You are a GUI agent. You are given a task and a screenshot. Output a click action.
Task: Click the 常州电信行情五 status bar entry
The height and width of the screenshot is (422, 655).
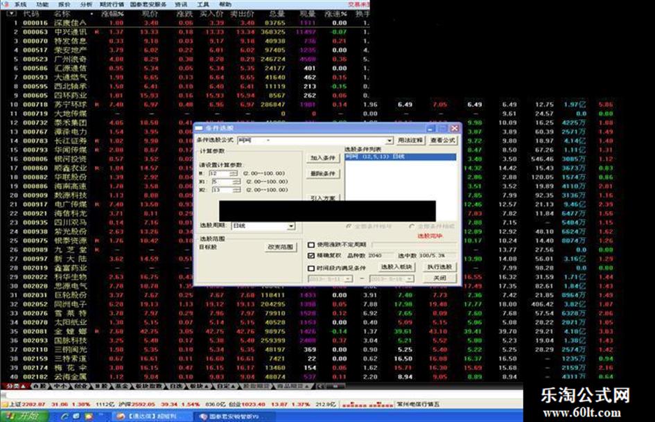tap(418, 405)
